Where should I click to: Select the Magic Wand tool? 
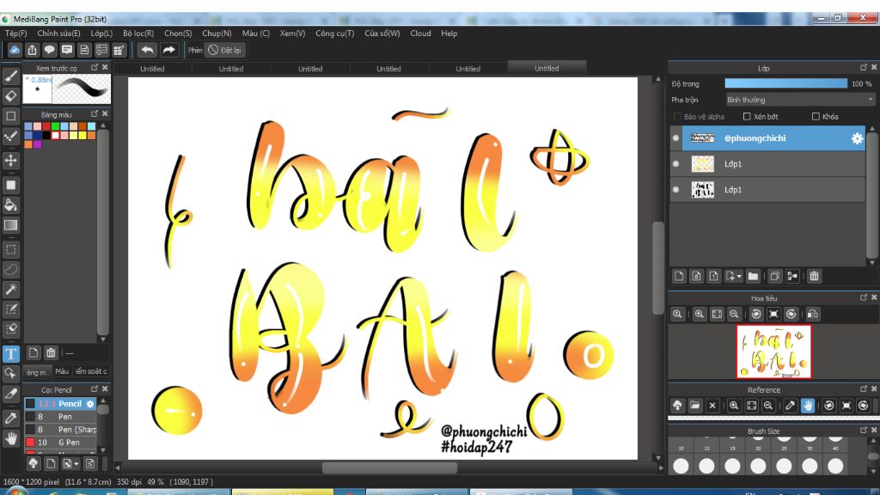[10, 290]
